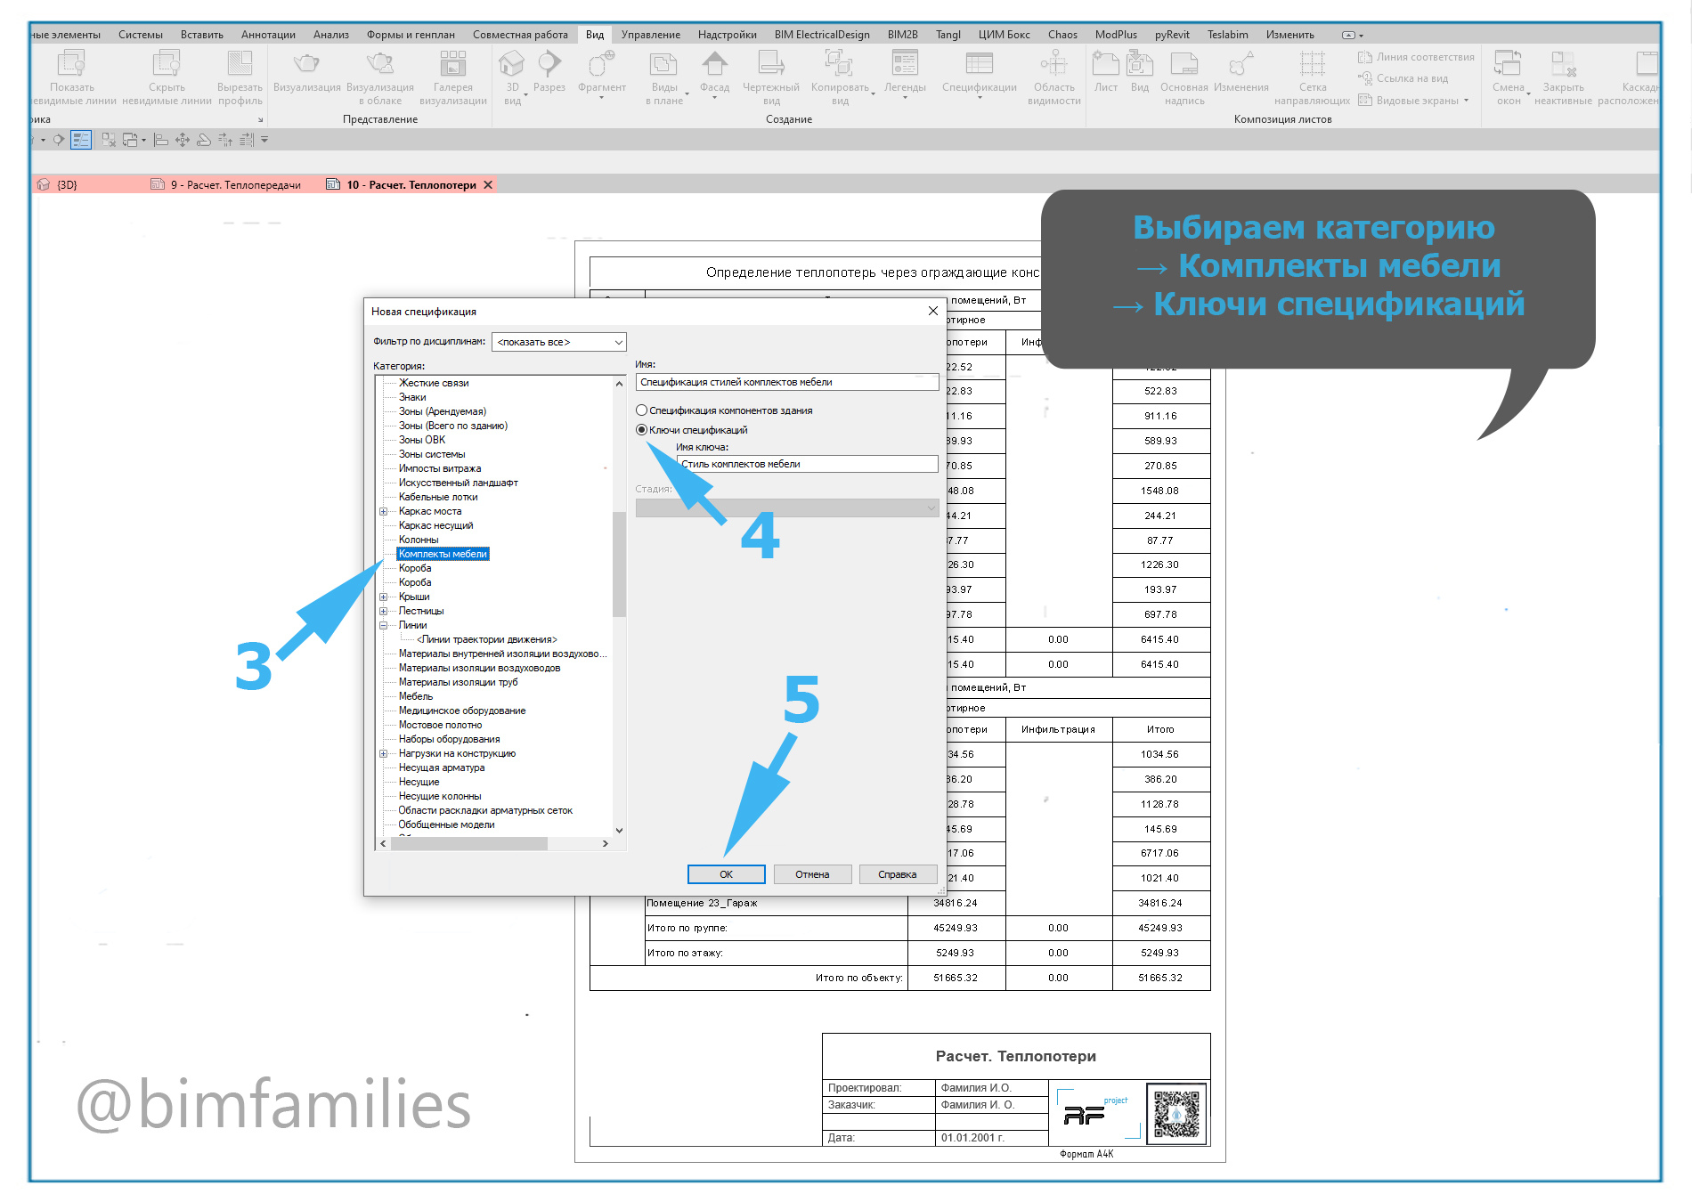The height and width of the screenshot is (1202, 1692).
Task: Open the 3D view tool
Action: (512, 77)
